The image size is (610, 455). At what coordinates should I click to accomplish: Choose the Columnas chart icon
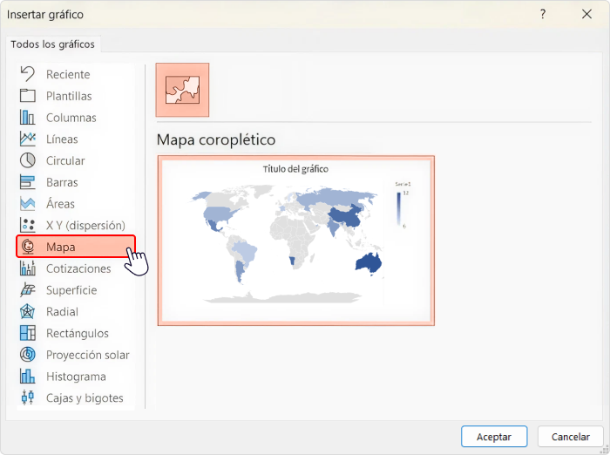tap(28, 117)
